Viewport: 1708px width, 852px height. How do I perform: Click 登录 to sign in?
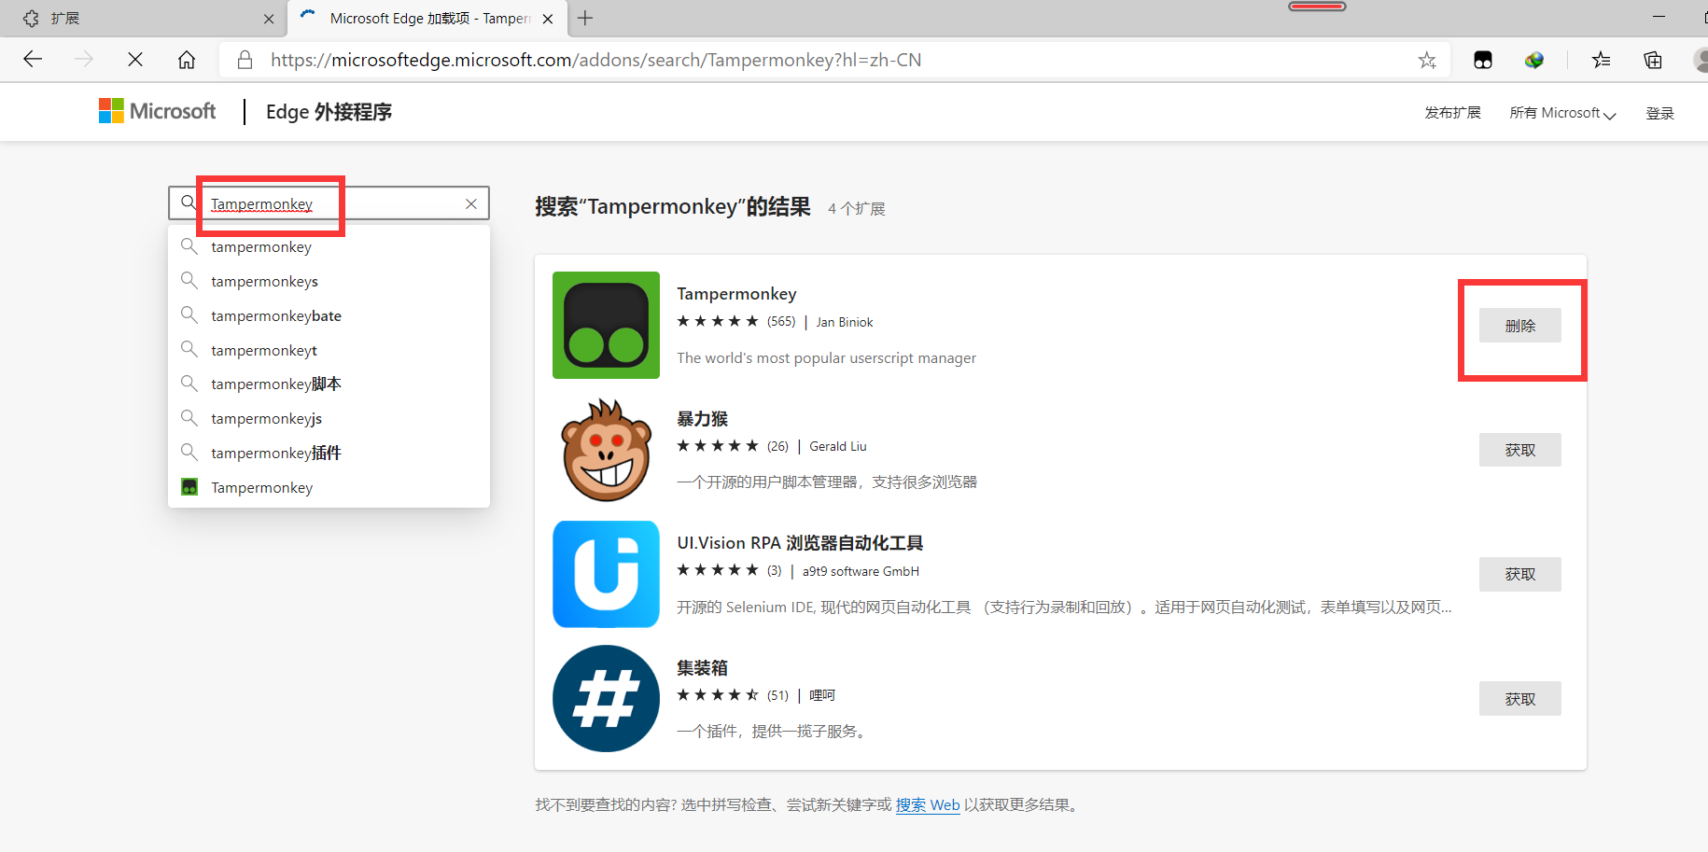pyautogui.click(x=1659, y=113)
